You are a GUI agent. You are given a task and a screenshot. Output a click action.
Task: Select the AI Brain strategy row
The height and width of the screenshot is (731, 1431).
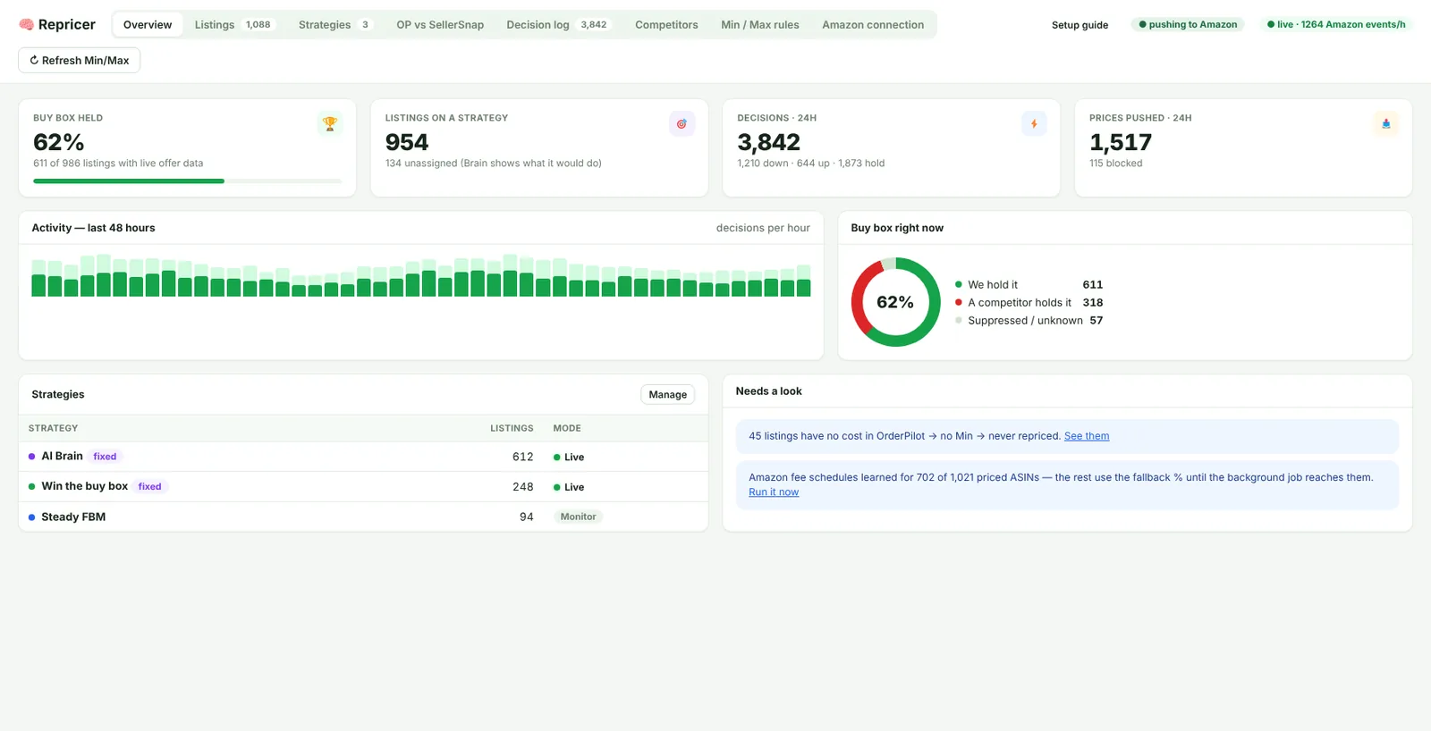(363, 457)
